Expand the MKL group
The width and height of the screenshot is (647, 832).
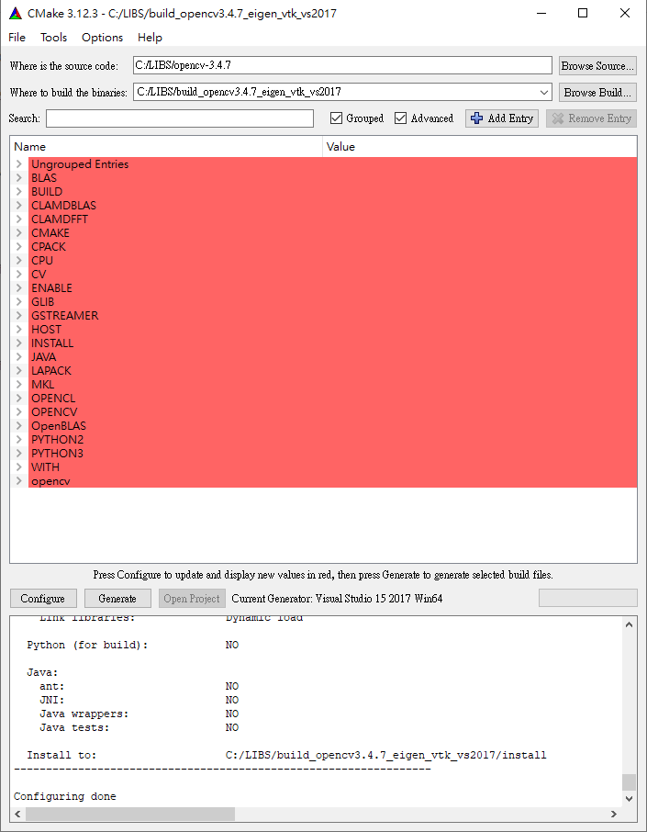[18, 385]
